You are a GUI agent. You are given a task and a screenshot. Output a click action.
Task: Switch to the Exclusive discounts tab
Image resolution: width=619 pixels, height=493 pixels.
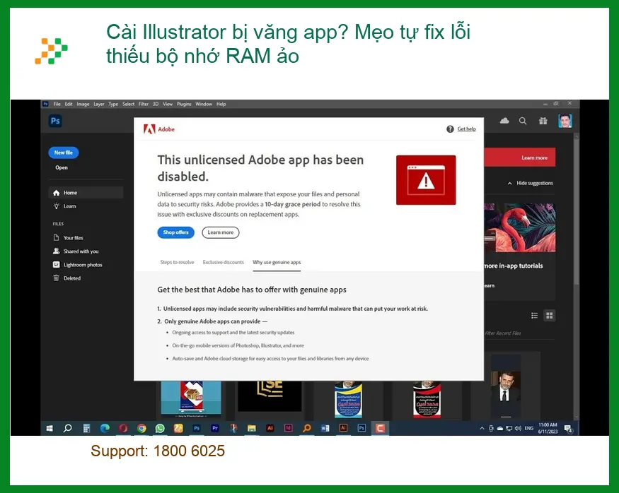[224, 262]
